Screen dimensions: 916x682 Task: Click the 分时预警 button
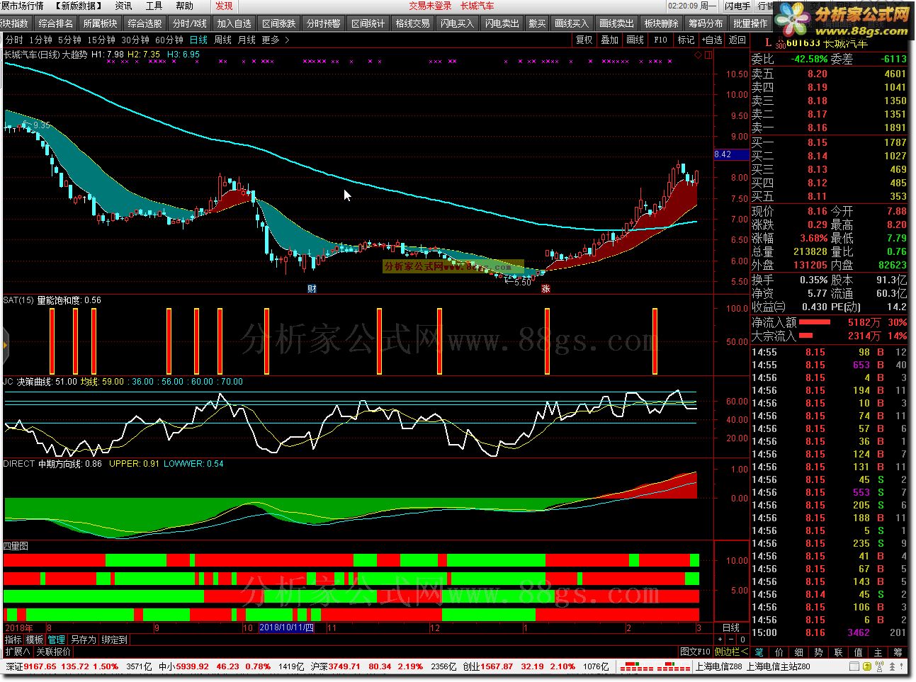(x=323, y=23)
